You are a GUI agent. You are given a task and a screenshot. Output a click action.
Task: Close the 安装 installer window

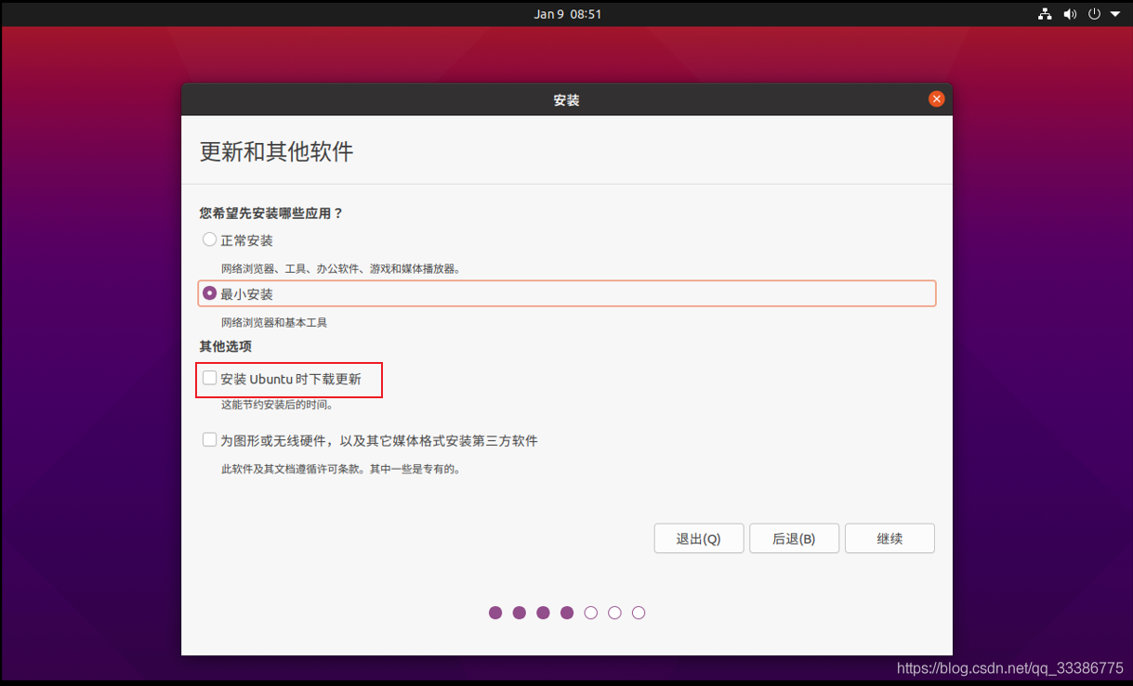pos(936,99)
